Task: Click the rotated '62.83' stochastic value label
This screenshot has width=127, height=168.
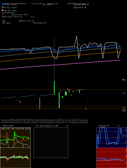Action: pyautogui.click(x=123, y=135)
